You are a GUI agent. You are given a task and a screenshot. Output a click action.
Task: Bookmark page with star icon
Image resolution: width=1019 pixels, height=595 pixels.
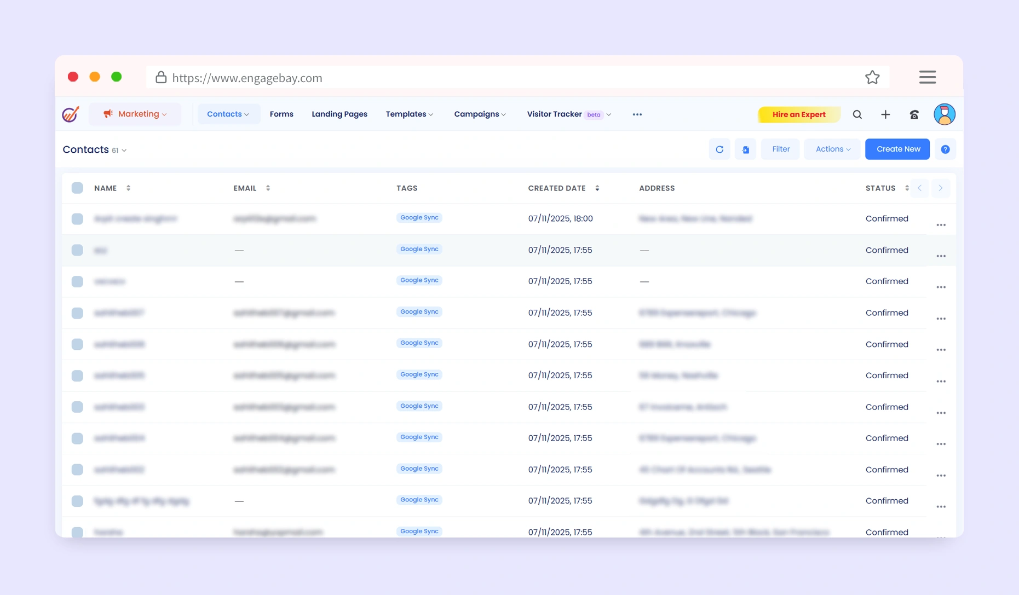point(872,78)
